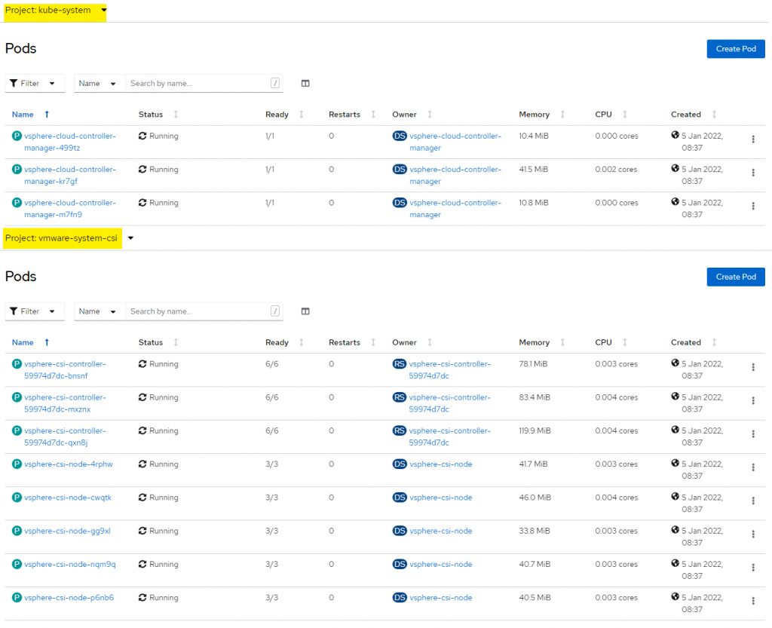The height and width of the screenshot is (628, 772).
Task: Click the RS ReplicaSet badge beside vsphere-csi-controller-59974d7dc
Action: pyautogui.click(x=400, y=364)
